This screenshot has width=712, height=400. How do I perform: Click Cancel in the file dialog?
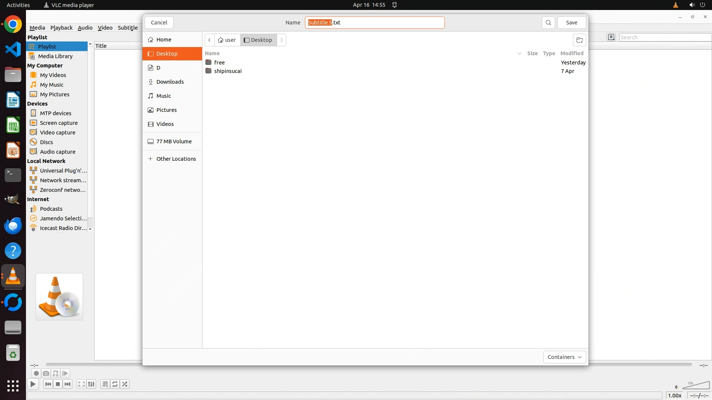(x=159, y=23)
